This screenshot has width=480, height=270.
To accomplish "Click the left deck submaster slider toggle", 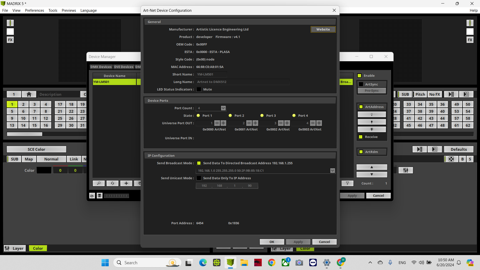I will click(10, 23).
